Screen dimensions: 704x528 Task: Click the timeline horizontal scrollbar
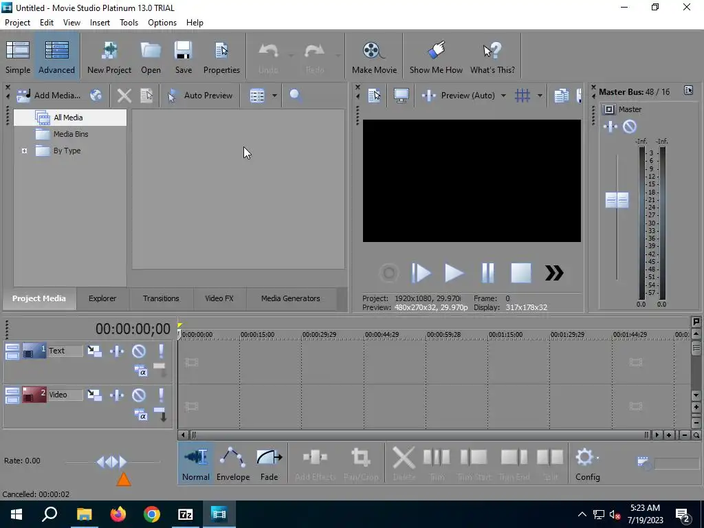coord(419,434)
